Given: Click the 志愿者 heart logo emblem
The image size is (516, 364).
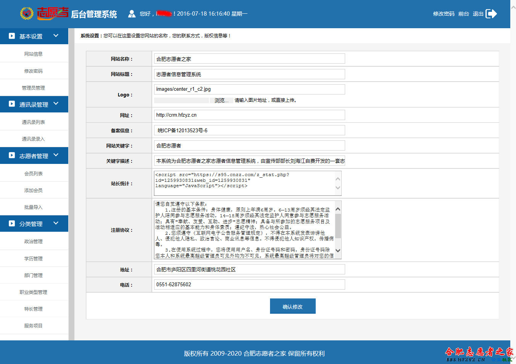Looking at the screenshot, I should point(27,13).
